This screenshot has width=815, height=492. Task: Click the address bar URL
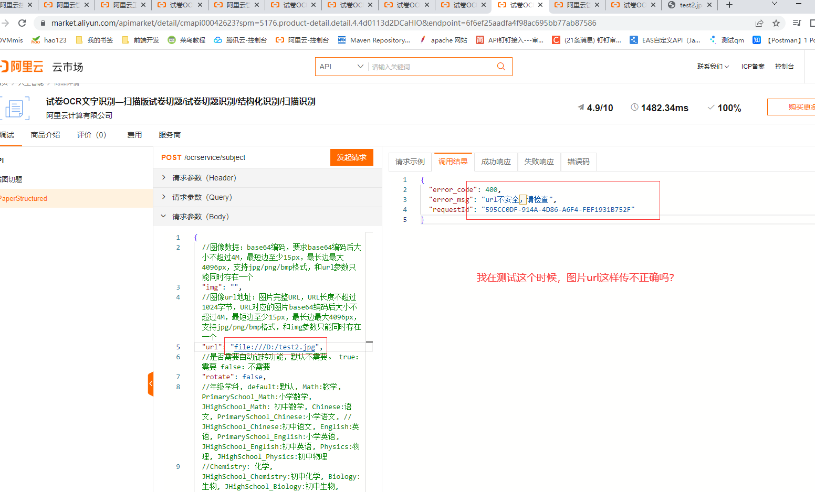[323, 23]
